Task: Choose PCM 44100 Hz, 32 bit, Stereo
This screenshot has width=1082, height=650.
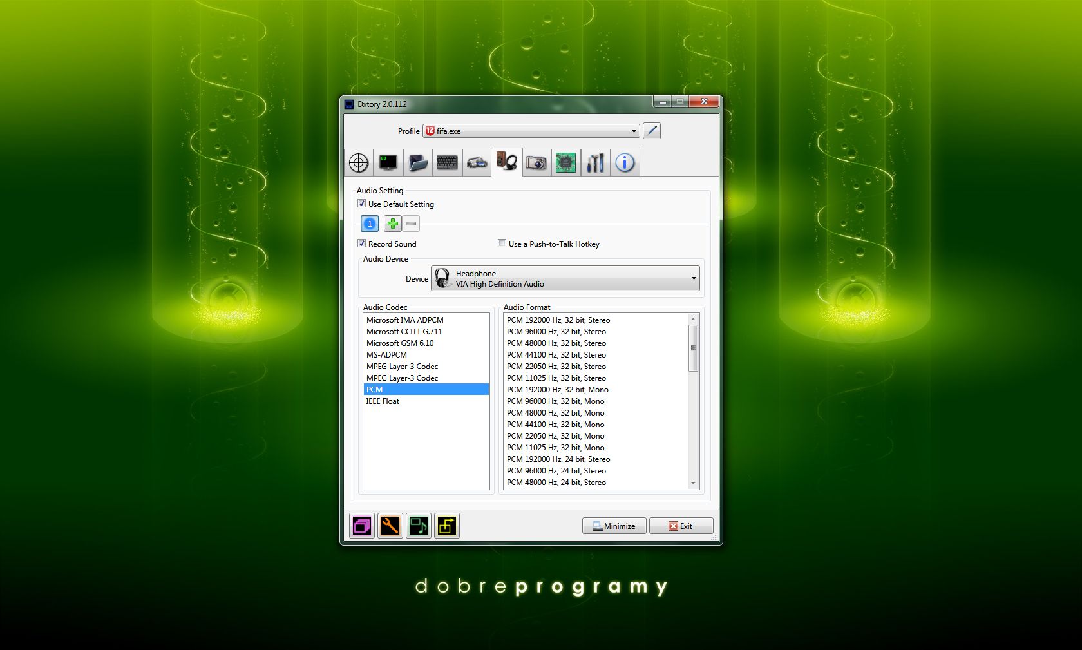Action: coord(596,354)
